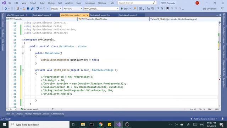The width and height of the screenshot is (227, 128).
Task: Switch to the MainWindow.xaml* modified tab
Action: pyautogui.click(x=42, y=15)
